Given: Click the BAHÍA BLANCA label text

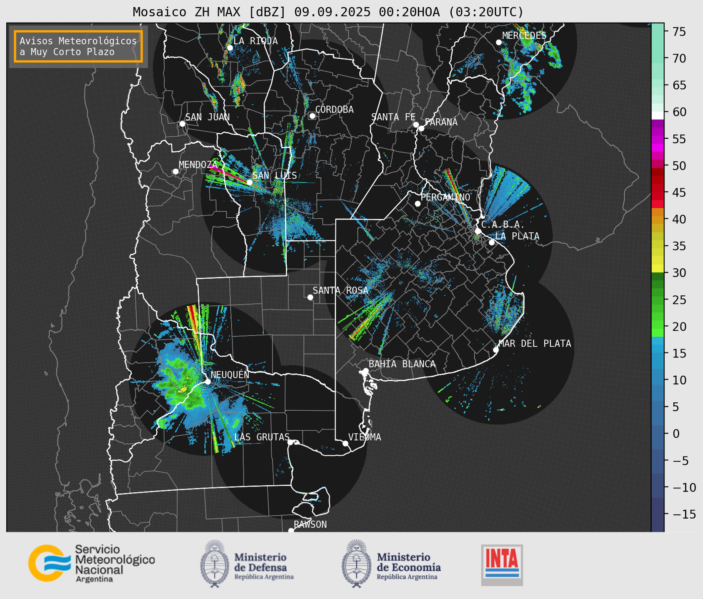Looking at the screenshot, I should coord(402,364).
